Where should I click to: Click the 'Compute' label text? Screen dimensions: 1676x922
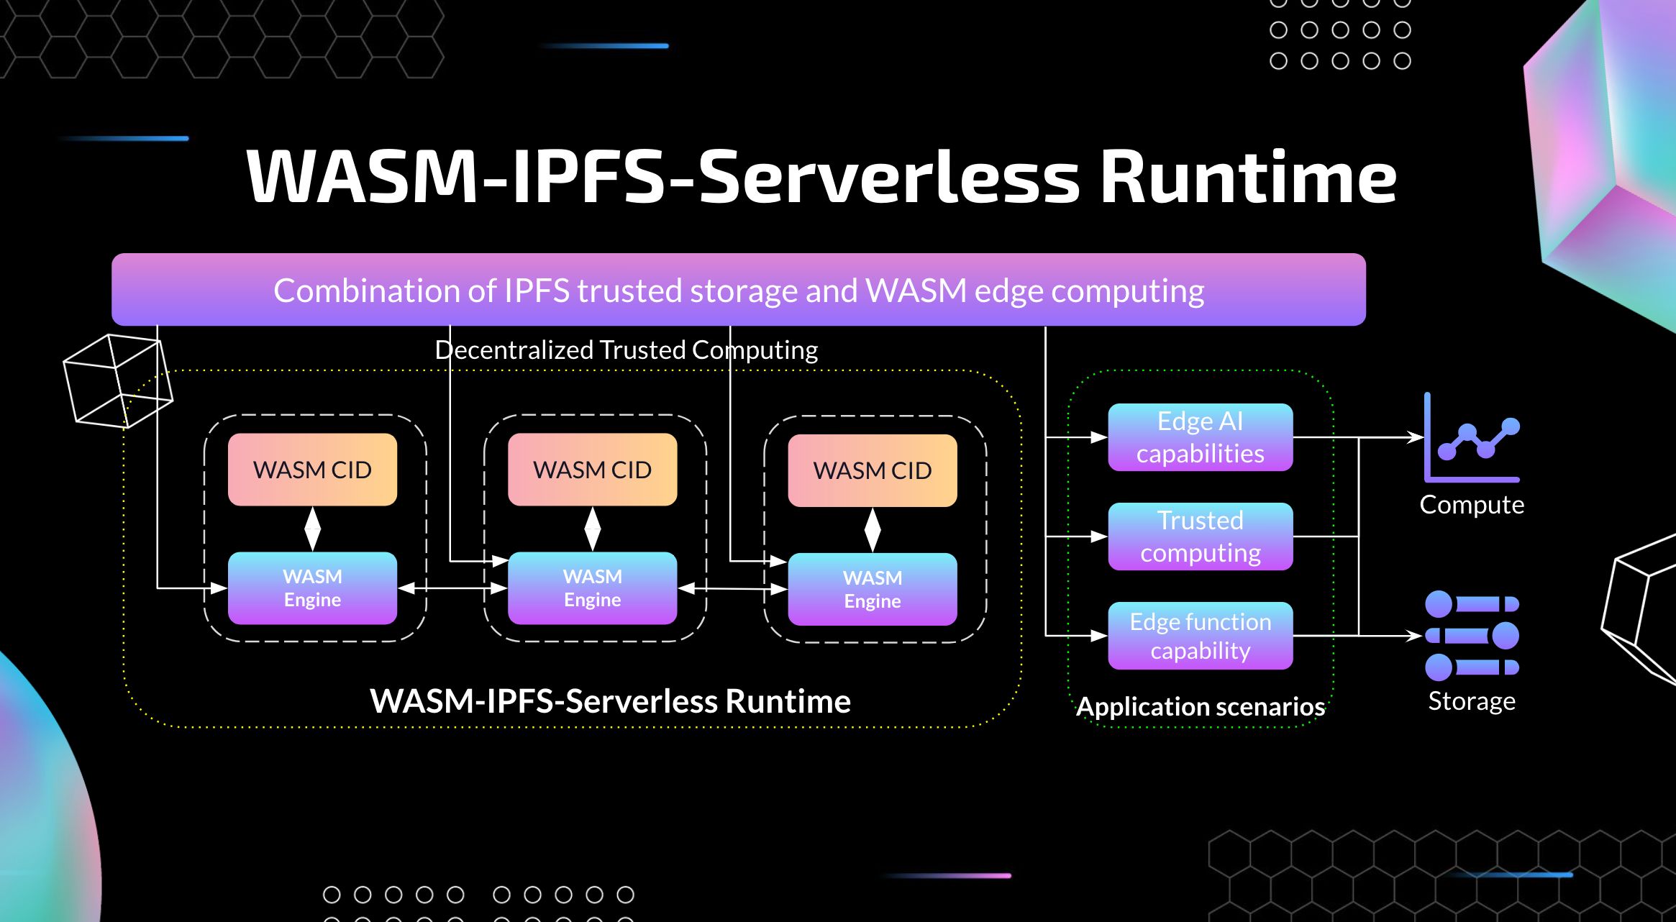coord(1472,505)
